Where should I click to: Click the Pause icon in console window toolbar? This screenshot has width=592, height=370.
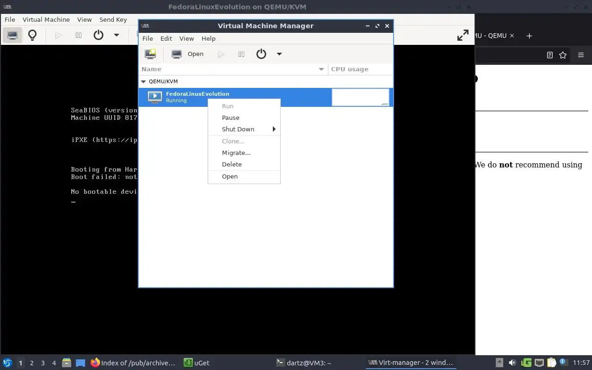(78, 35)
